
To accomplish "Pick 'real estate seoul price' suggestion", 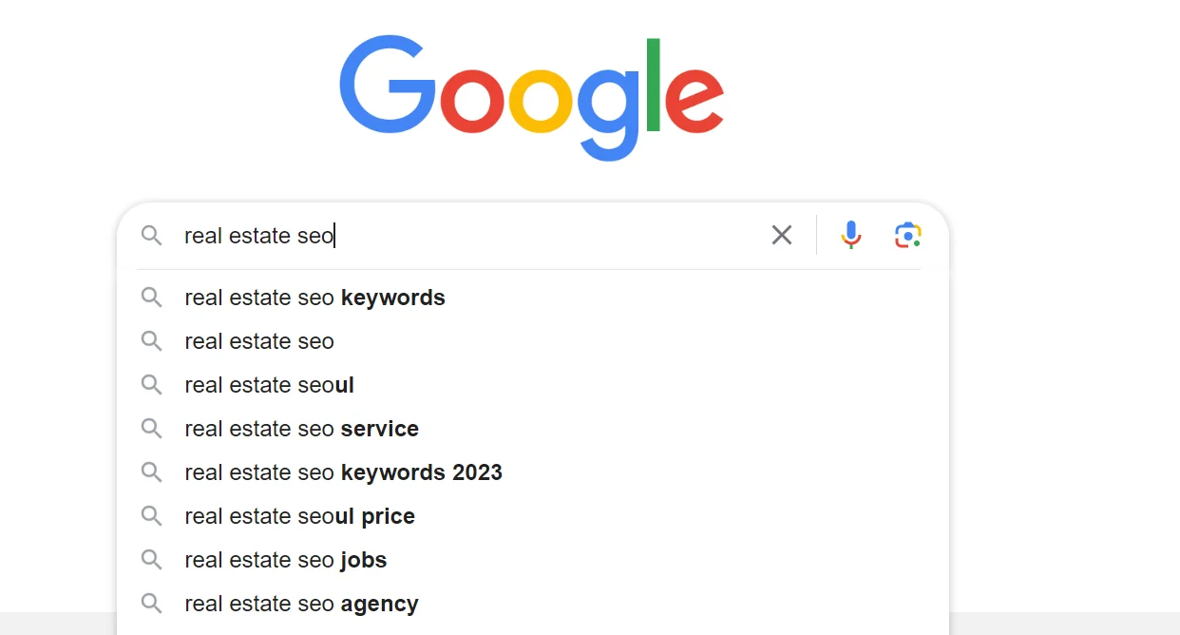I will point(299,516).
